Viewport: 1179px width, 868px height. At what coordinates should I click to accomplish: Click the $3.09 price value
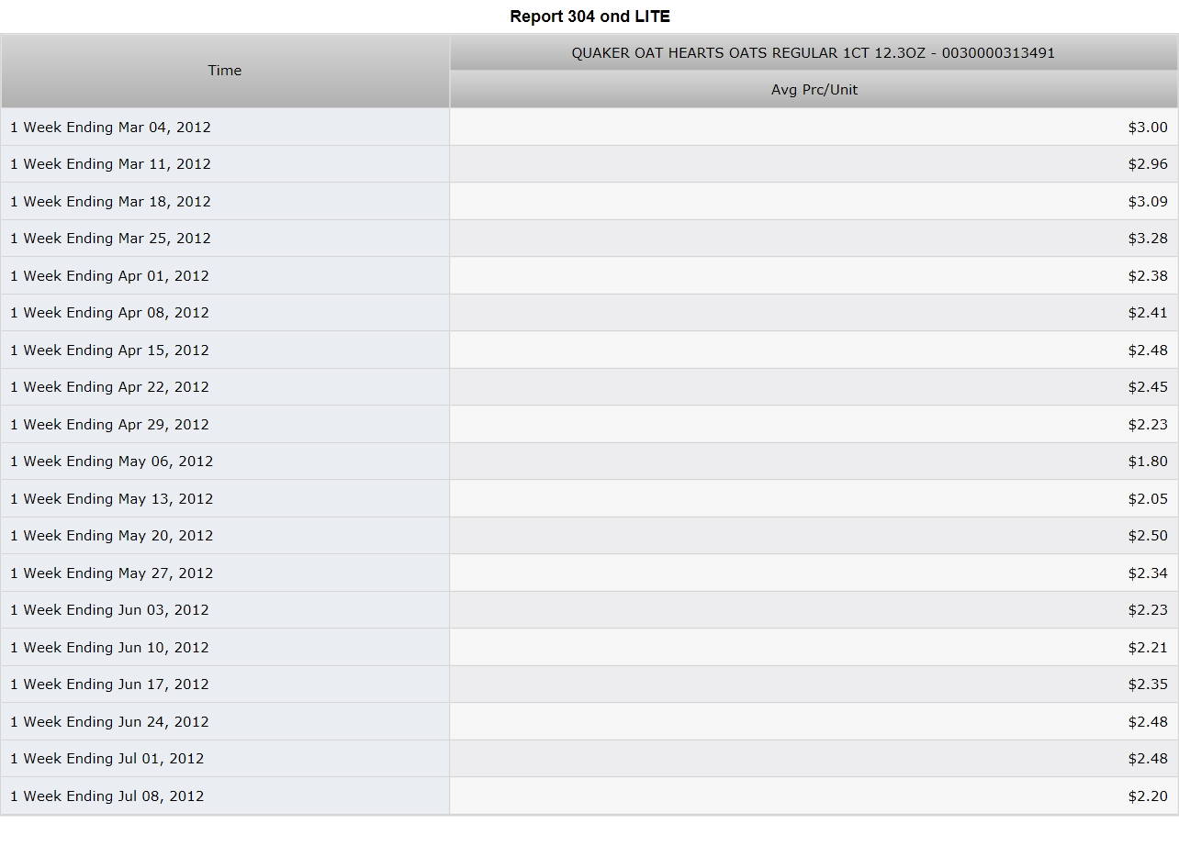(x=1148, y=202)
